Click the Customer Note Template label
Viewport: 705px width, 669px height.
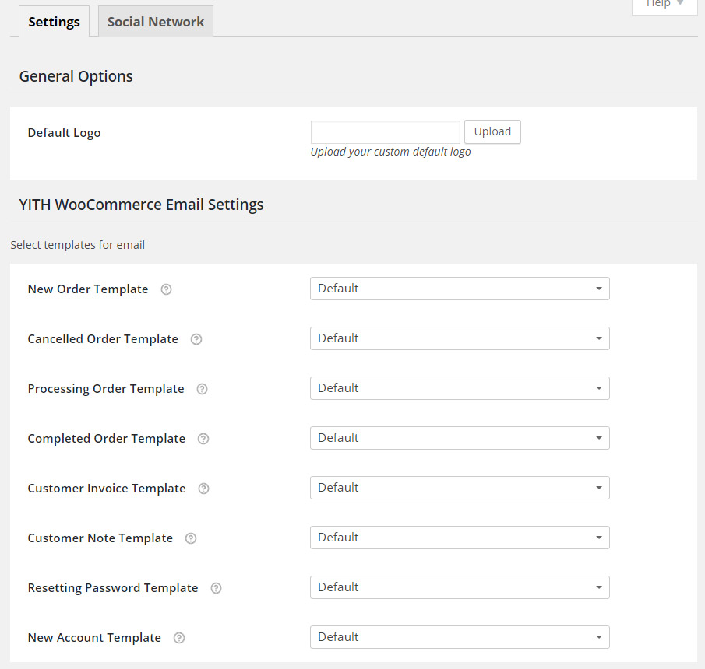coord(100,538)
